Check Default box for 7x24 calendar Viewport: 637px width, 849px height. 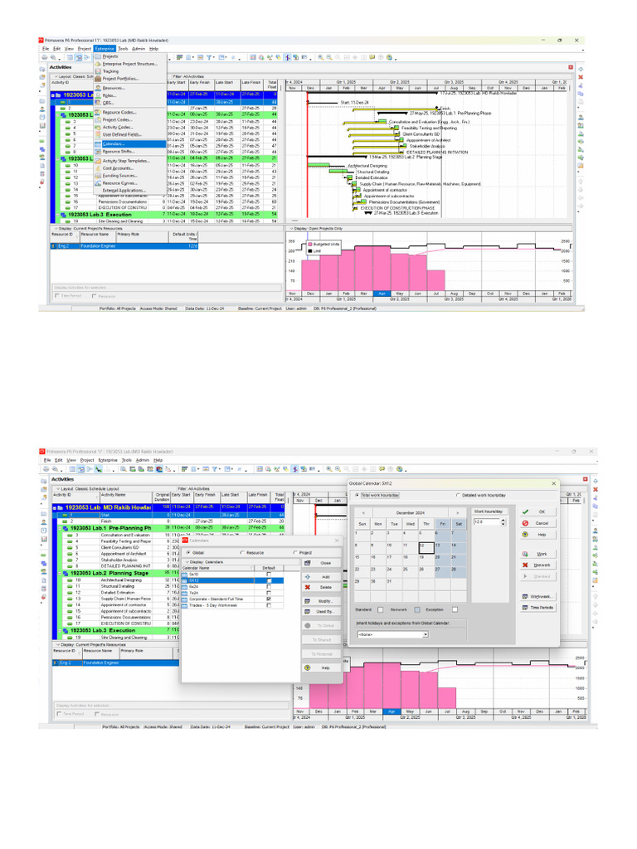coord(269,593)
